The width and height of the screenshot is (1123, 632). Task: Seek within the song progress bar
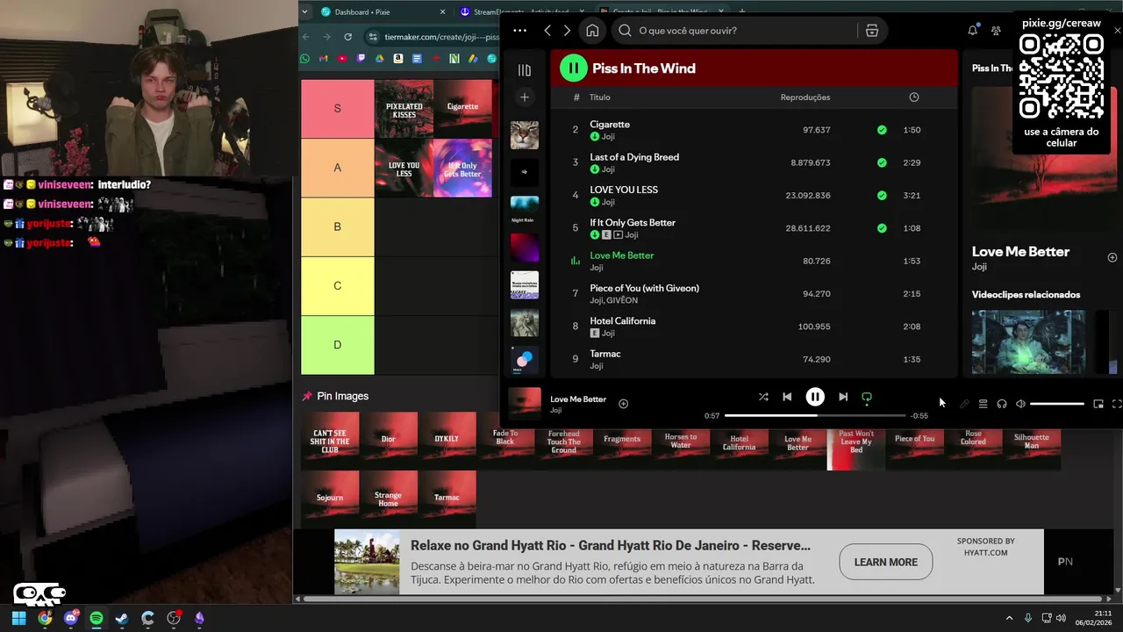tap(815, 415)
